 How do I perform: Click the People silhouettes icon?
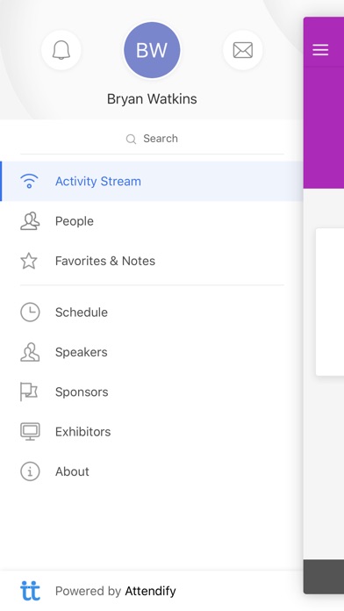(x=30, y=221)
